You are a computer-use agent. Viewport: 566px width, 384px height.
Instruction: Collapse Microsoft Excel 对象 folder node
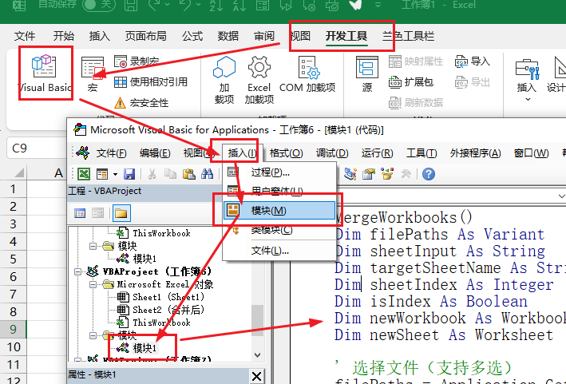tap(93, 285)
